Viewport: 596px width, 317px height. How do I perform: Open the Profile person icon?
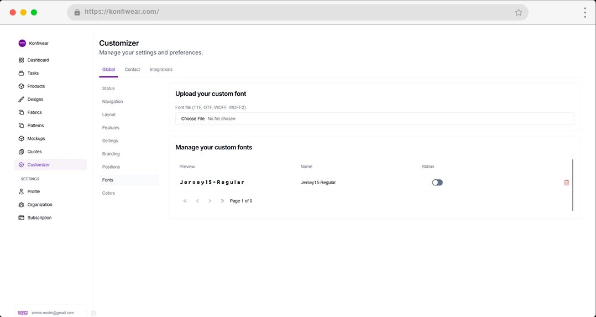coord(21,191)
